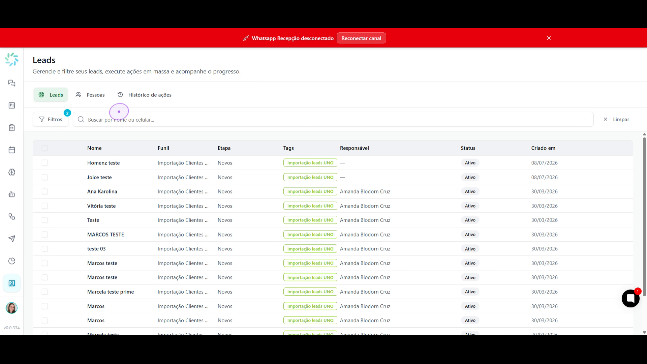Check the Ana Karolina row checkbox
The height and width of the screenshot is (364, 647).
point(45,191)
